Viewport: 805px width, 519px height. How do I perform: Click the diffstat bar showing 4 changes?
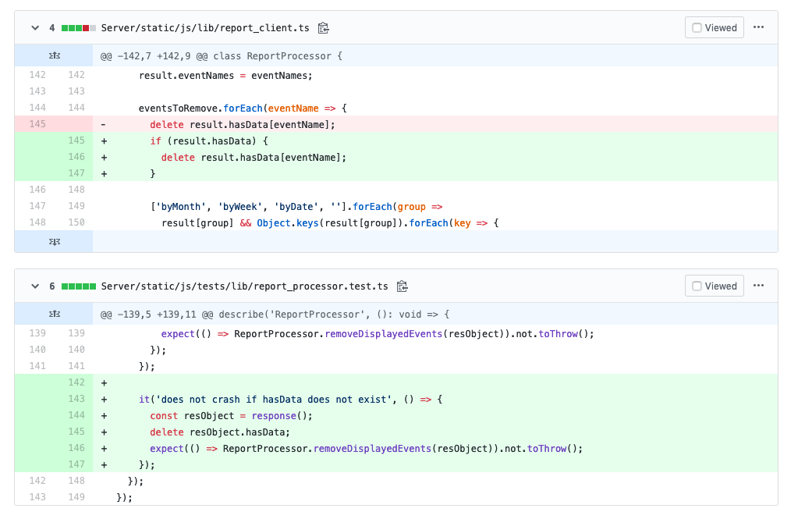pyautogui.click(x=79, y=28)
